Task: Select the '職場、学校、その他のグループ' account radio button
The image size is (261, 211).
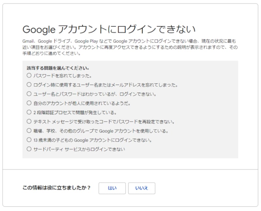Action: pyautogui.click(x=29, y=131)
